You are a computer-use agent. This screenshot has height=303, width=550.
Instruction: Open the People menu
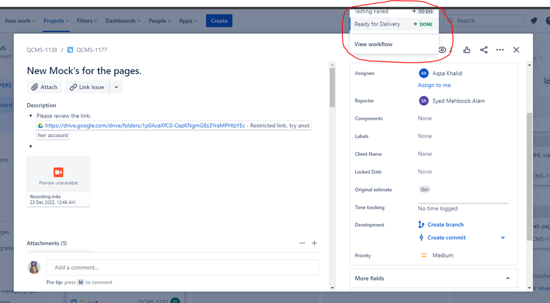point(160,21)
